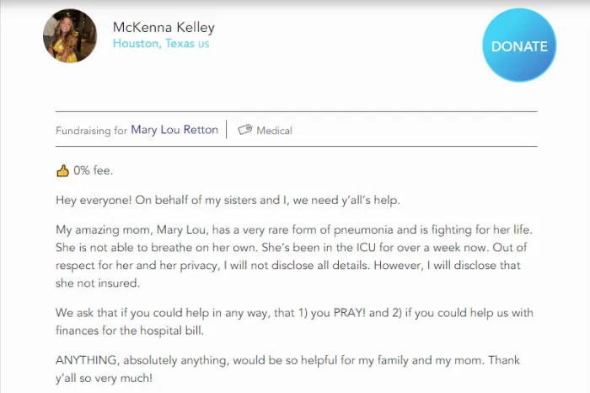Click the "Fundraising for" label
The height and width of the screenshot is (393, 590).
click(91, 131)
